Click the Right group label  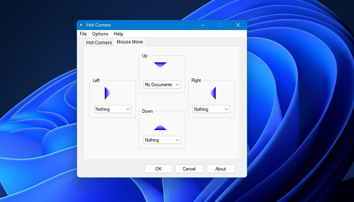click(196, 80)
